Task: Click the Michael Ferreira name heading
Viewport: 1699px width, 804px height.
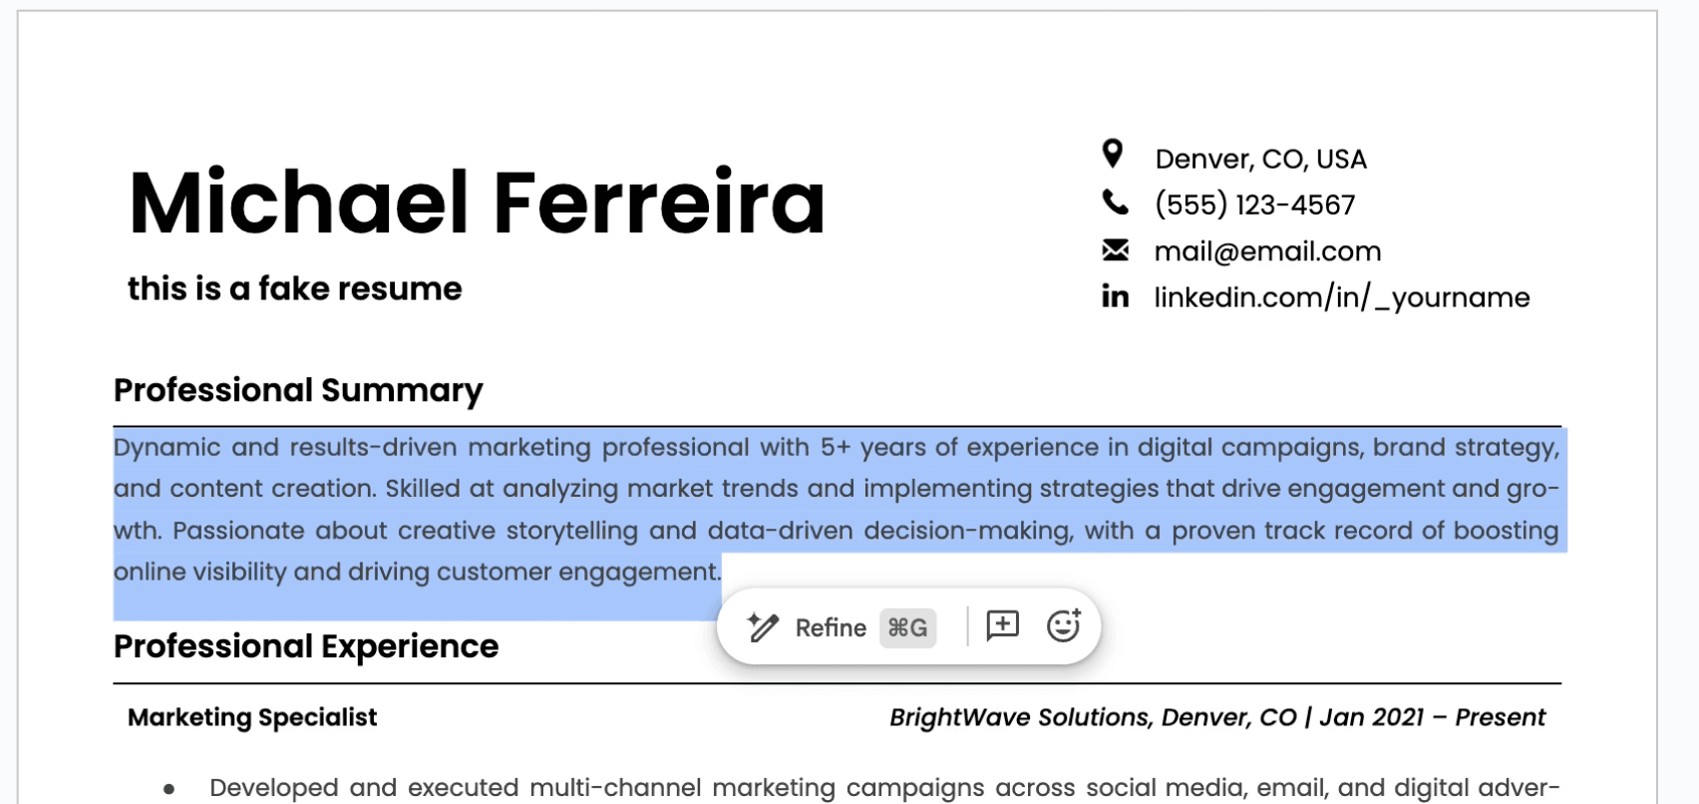Action: 477,202
